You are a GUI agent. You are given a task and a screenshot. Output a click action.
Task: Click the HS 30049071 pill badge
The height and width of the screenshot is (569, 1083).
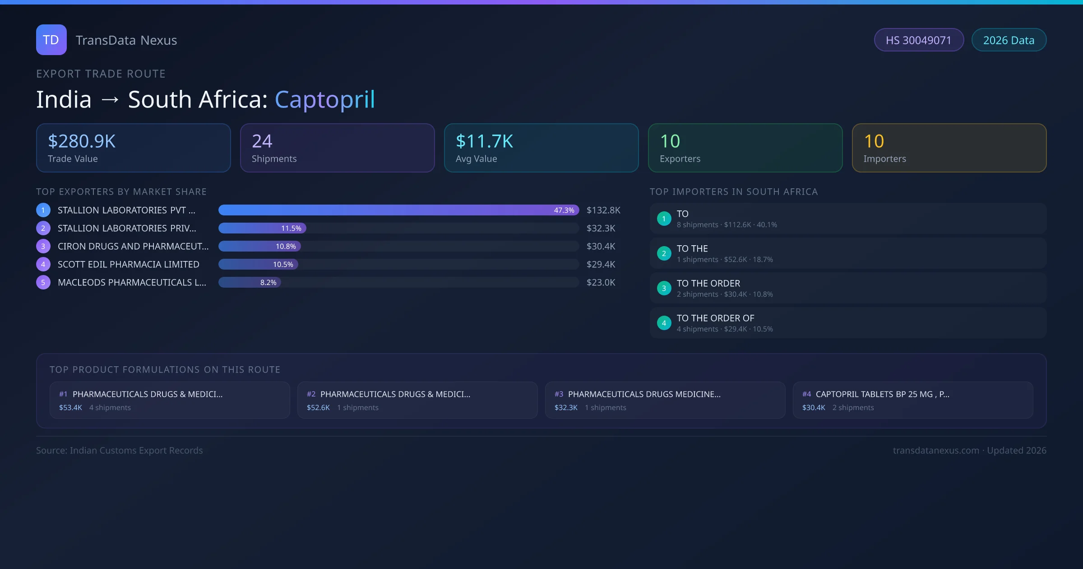(918, 40)
